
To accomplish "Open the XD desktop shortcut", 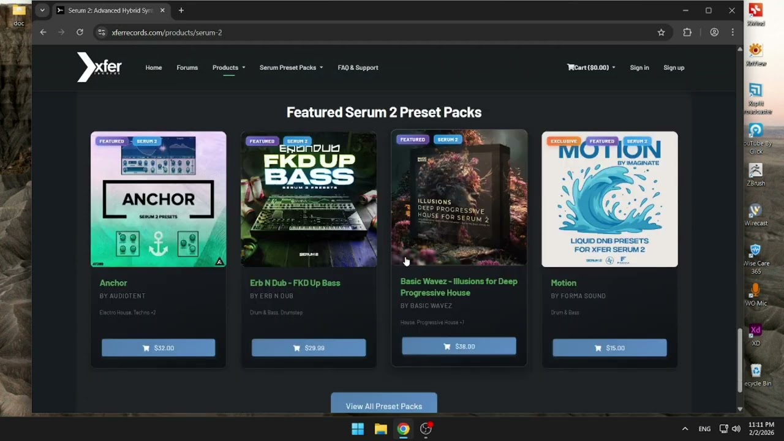I will [x=756, y=335].
